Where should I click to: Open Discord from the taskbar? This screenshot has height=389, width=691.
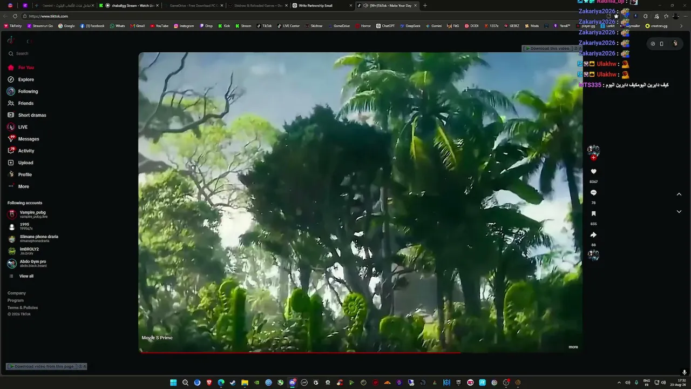pyautogui.click(x=292, y=383)
